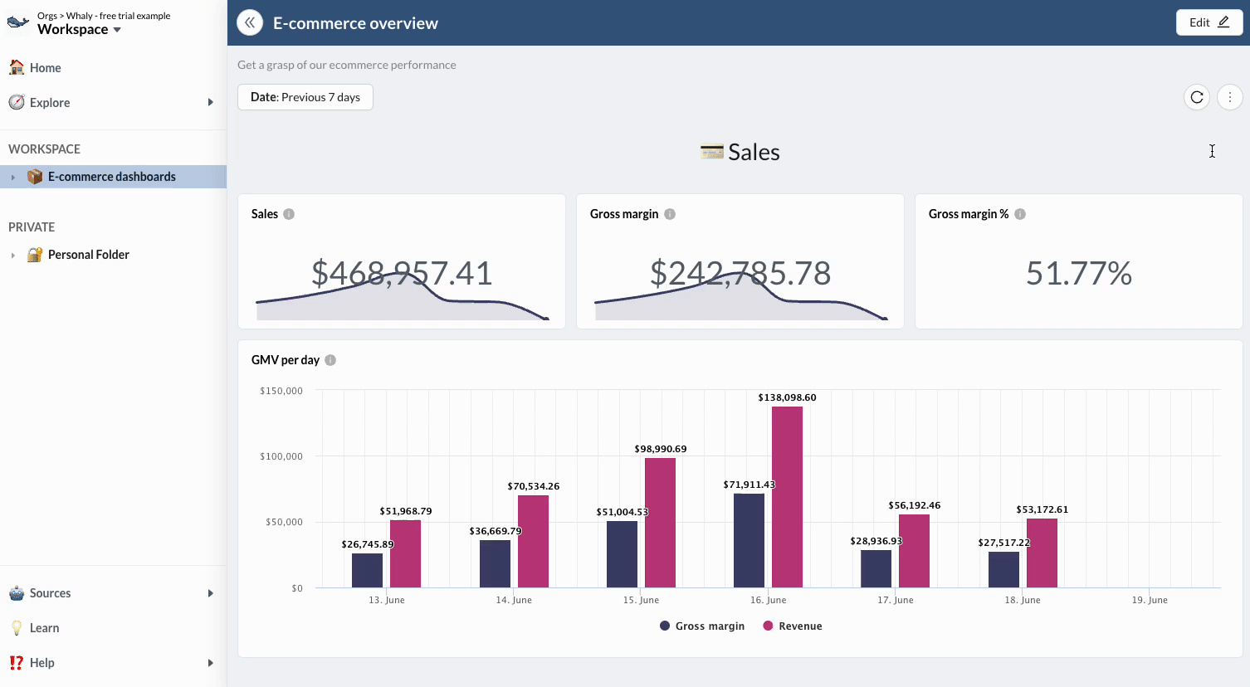Click the info icon beside Gross margin title

(670, 214)
